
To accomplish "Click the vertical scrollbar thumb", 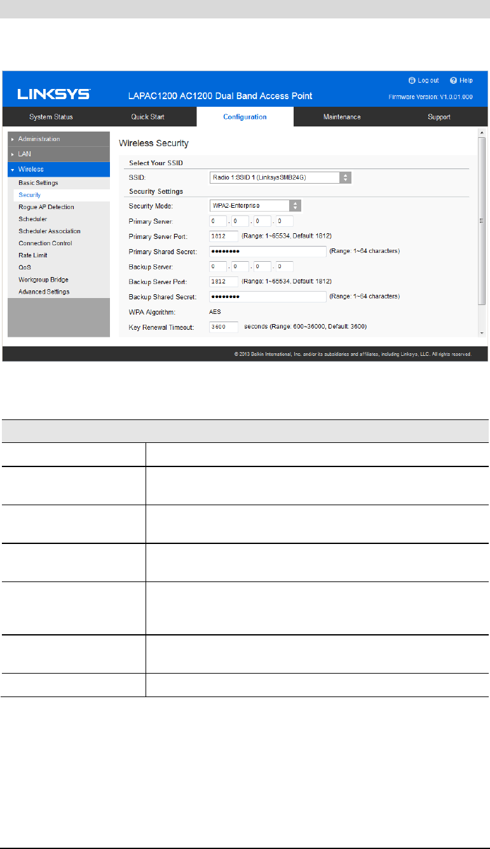I will (x=482, y=221).
